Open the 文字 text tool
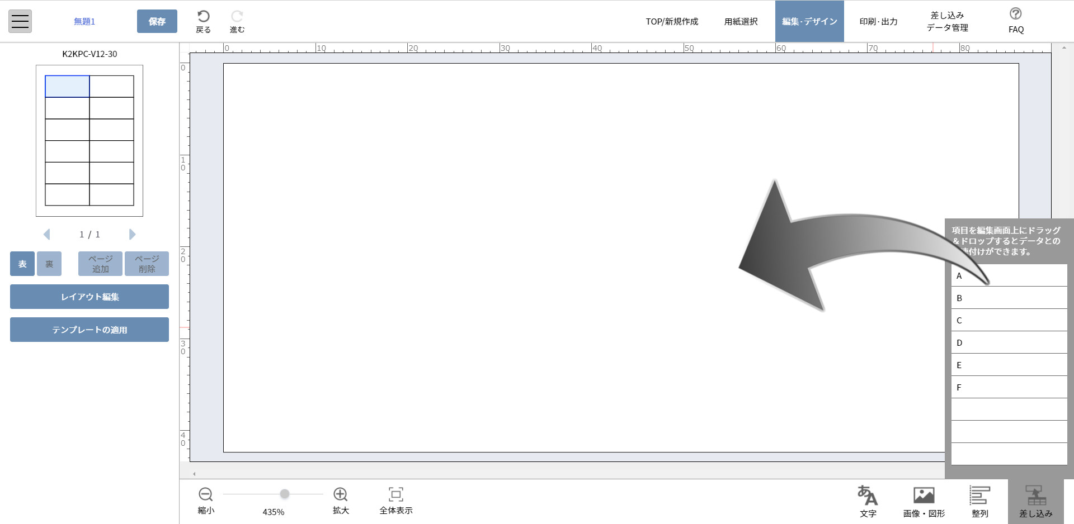 868,496
